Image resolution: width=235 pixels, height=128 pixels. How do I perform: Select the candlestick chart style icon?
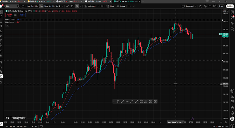tap(77, 6)
